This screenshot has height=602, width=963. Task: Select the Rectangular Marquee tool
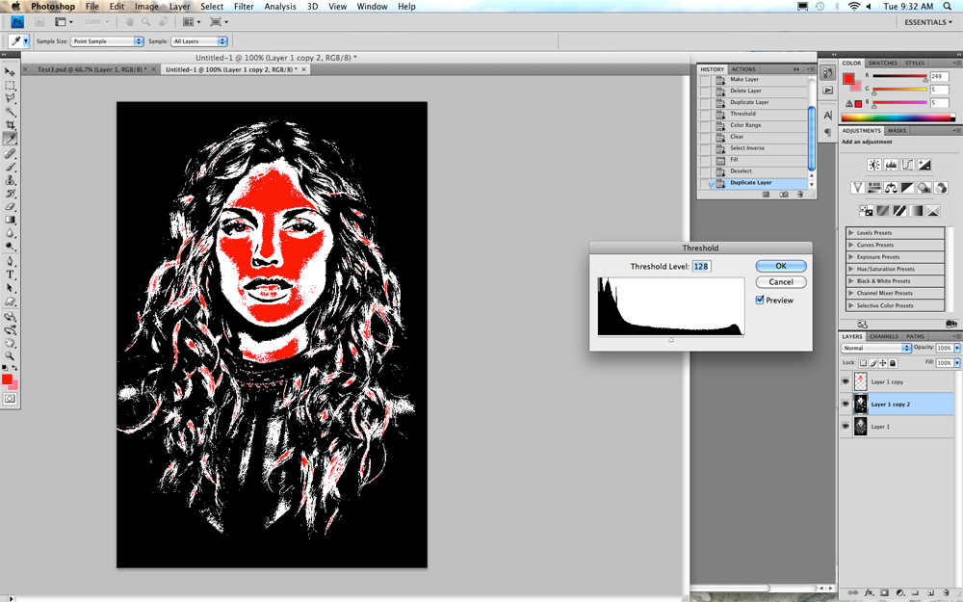coord(10,86)
